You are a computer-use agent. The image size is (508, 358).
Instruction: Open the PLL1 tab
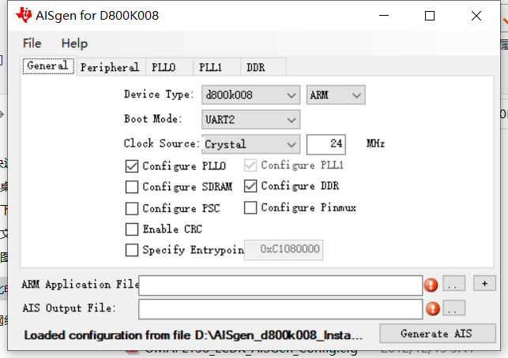coord(216,67)
